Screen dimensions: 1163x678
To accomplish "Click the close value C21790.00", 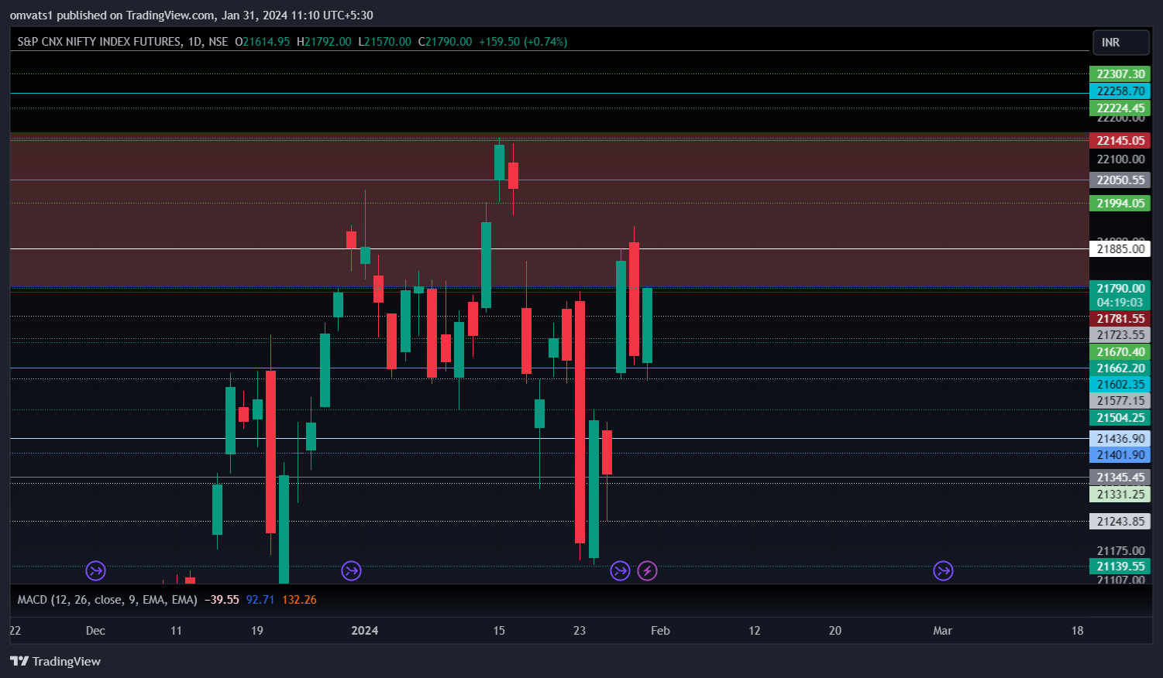I will [x=445, y=42].
